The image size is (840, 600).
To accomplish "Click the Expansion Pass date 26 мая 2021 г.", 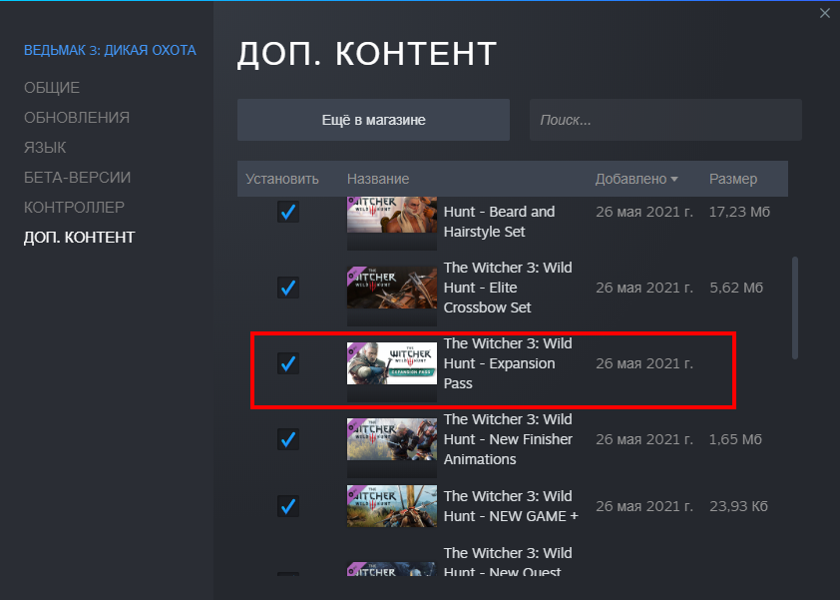I will click(644, 363).
